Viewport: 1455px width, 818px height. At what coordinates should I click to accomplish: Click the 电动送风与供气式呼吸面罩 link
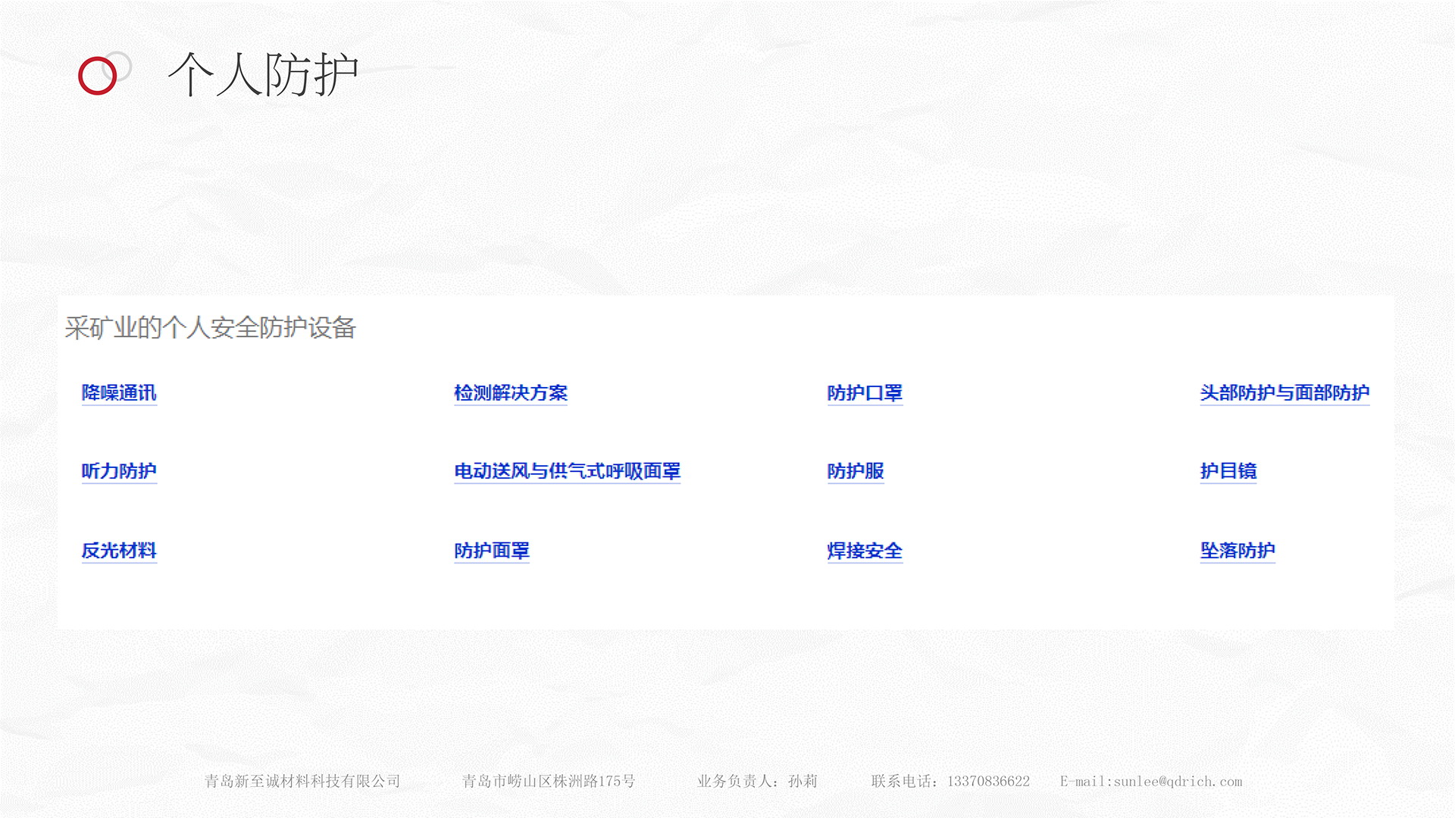(567, 471)
